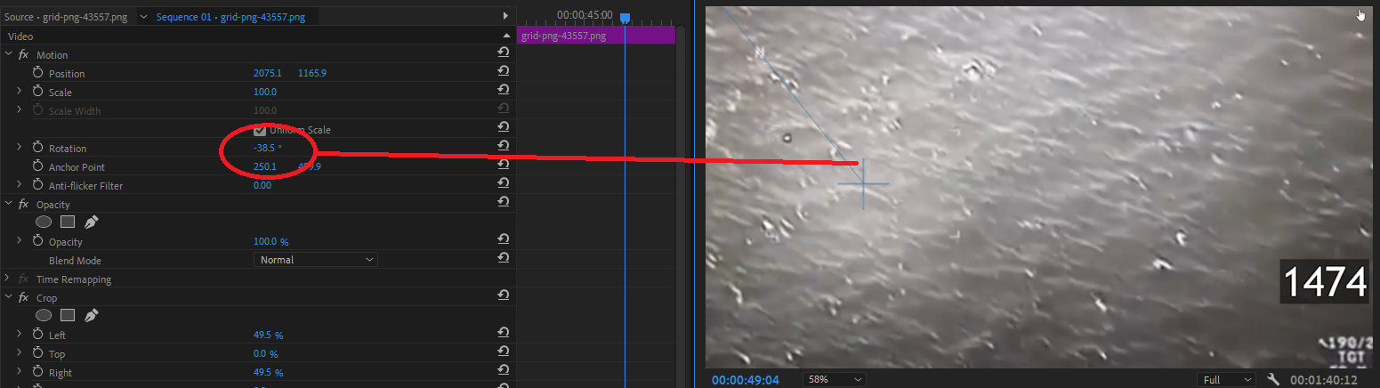Image resolution: width=1380 pixels, height=388 pixels.
Task: Open Program Monitor settings wrench
Action: (1273, 379)
